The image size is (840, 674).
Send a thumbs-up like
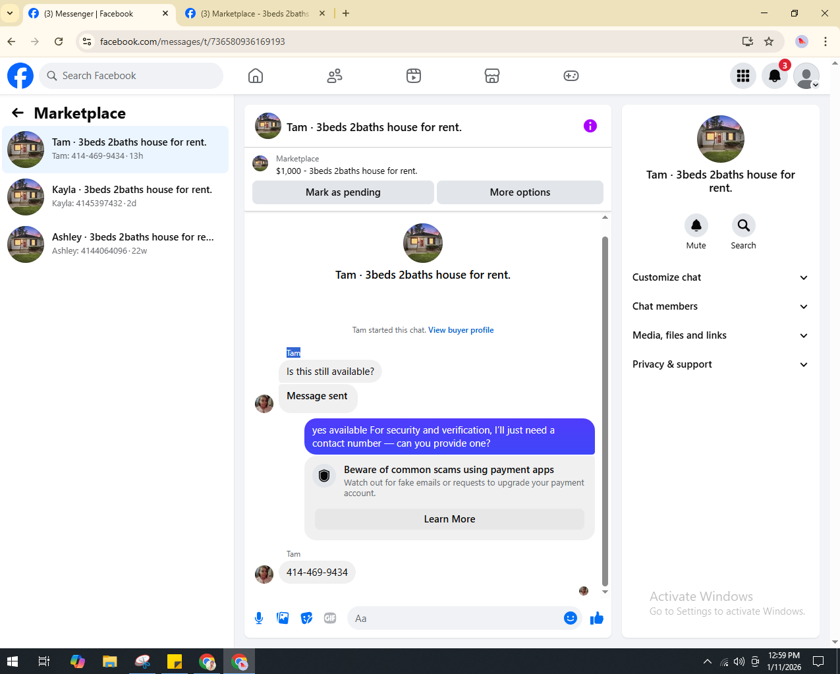coord(597,618)
